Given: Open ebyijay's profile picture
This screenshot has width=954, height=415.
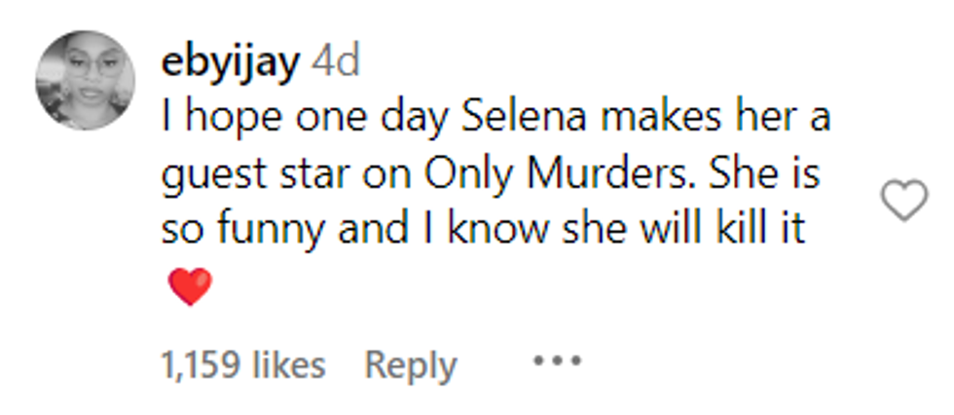Looking at the screenshot, I should pos(85,80).
